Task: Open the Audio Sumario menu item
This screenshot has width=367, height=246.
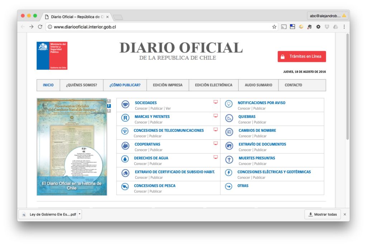Action: point(258,85)
